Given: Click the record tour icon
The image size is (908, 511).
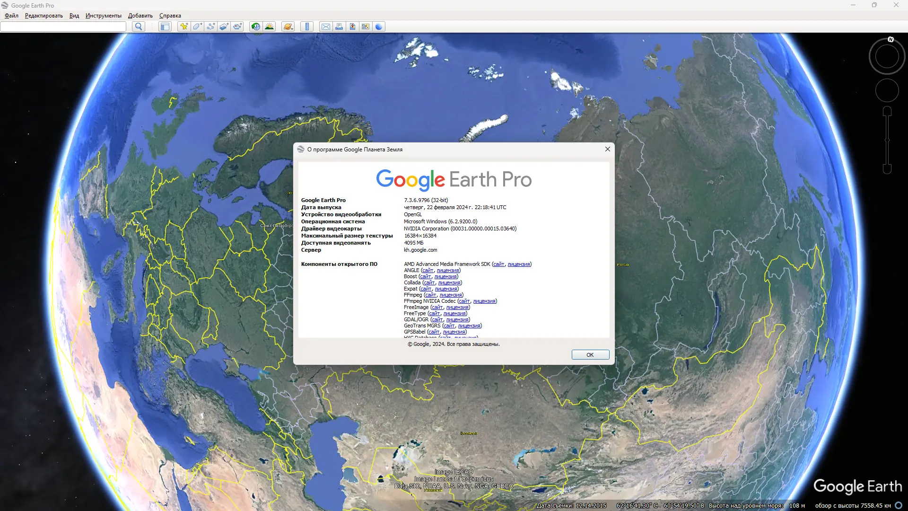Looking at the screenshot, I should 237,26.
